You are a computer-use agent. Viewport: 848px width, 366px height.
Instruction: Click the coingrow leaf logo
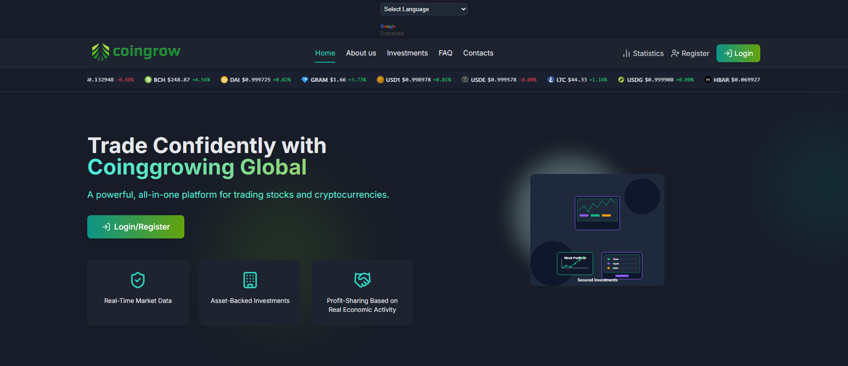[x=100, y=52]
